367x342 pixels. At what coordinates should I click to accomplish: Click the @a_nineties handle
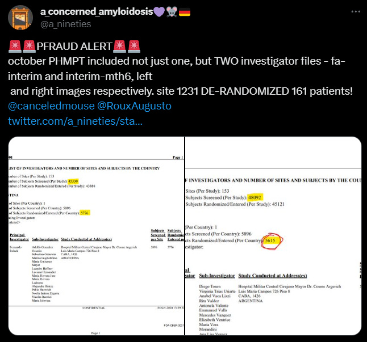pyautogui.click(x=66, y=24)
